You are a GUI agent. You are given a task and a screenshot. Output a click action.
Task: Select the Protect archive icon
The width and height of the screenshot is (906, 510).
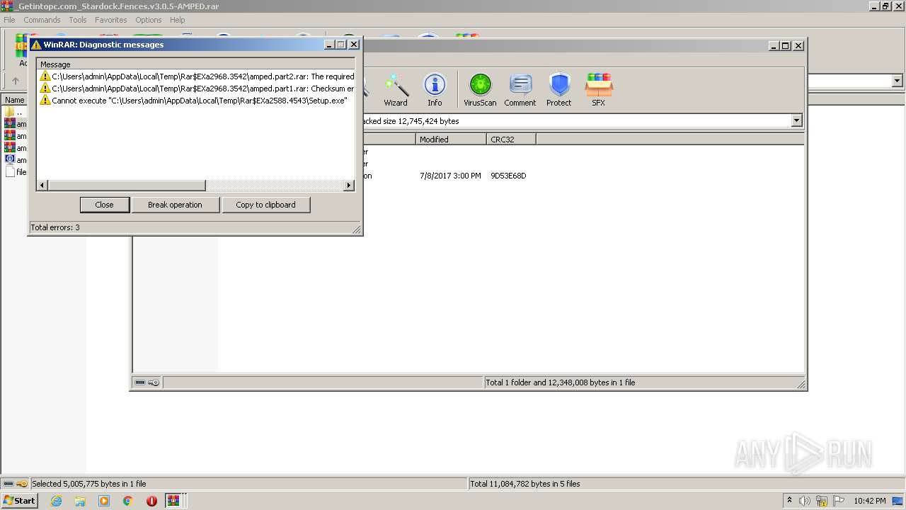point(558,90)
